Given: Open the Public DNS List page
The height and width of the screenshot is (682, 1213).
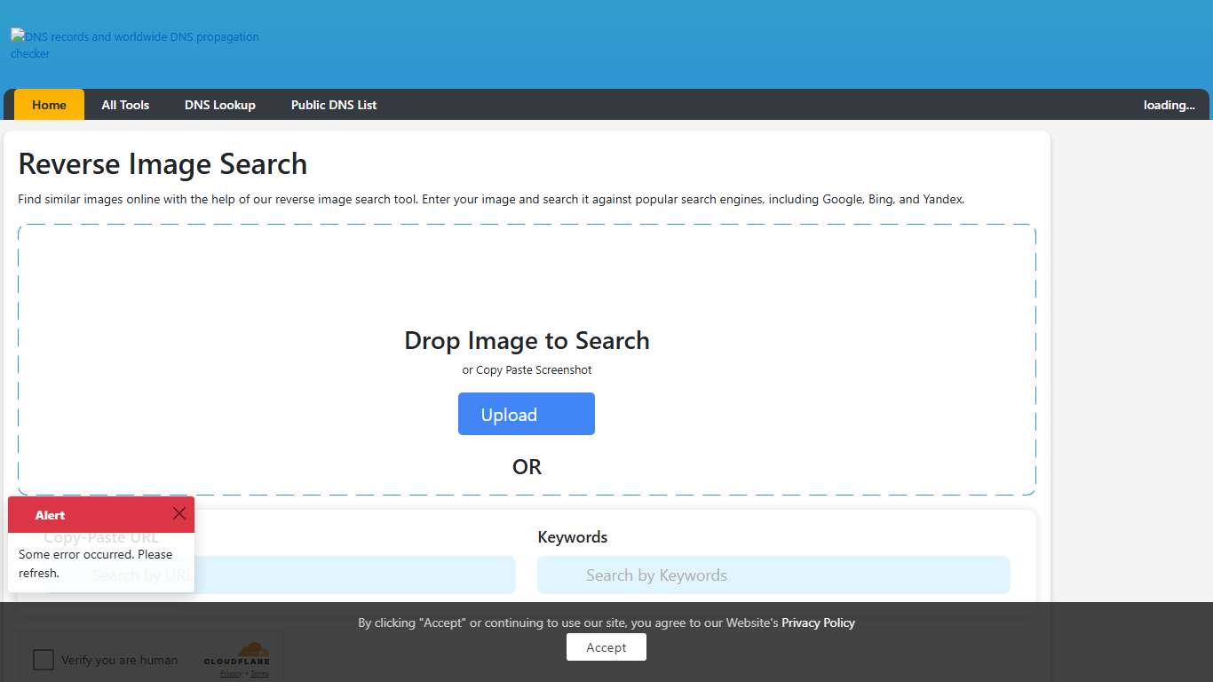Looking at the screenshot, I should coord(334,104).
